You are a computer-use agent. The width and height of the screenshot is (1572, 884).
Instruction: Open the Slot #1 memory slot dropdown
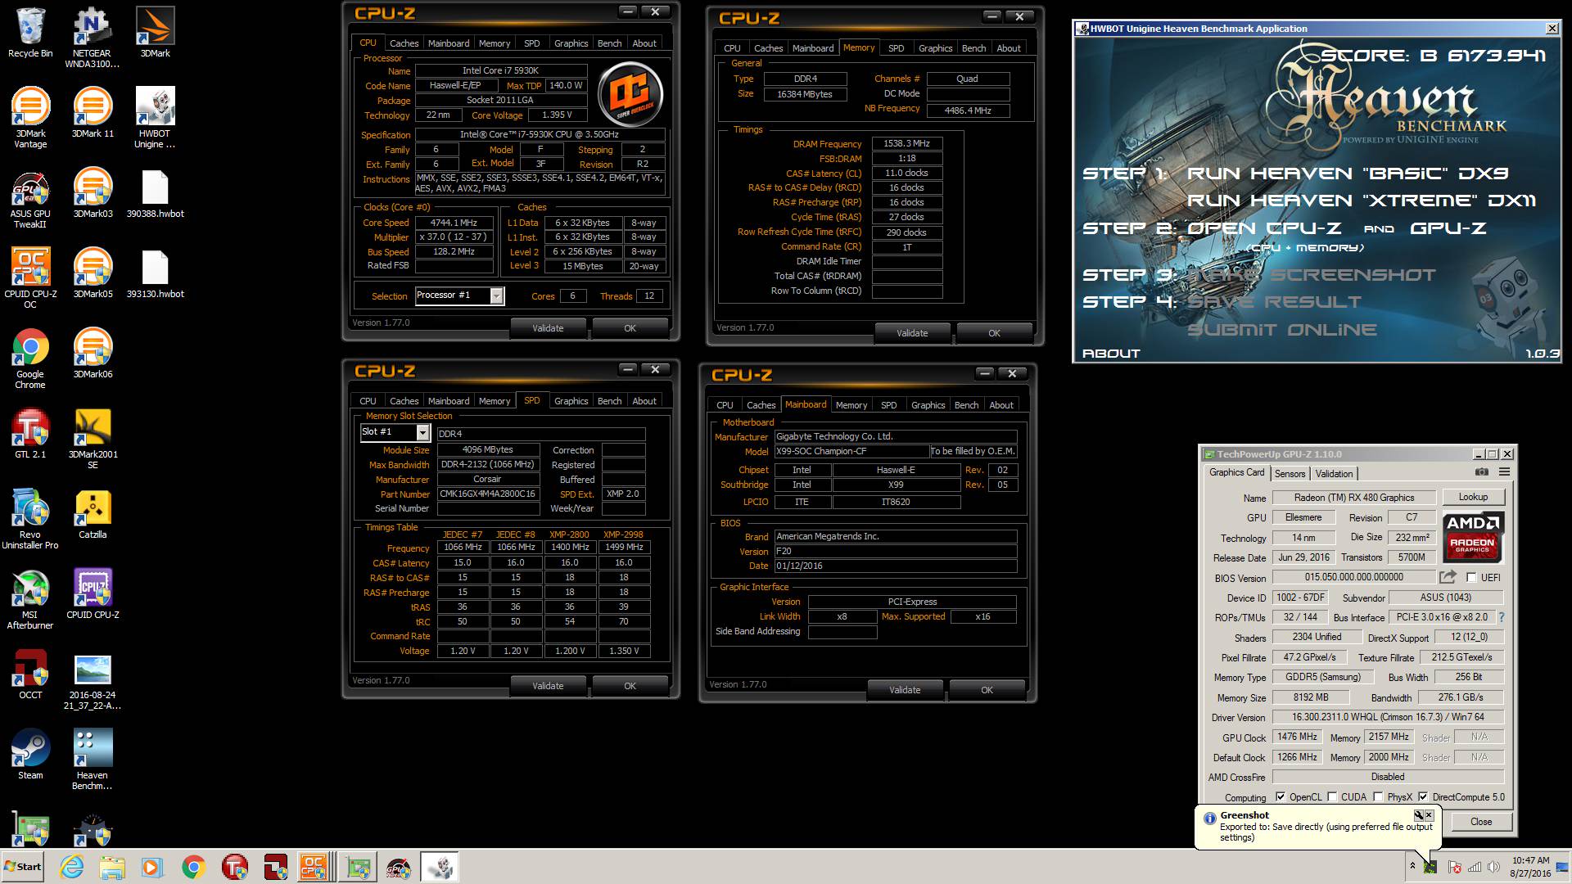click(422, 432)
